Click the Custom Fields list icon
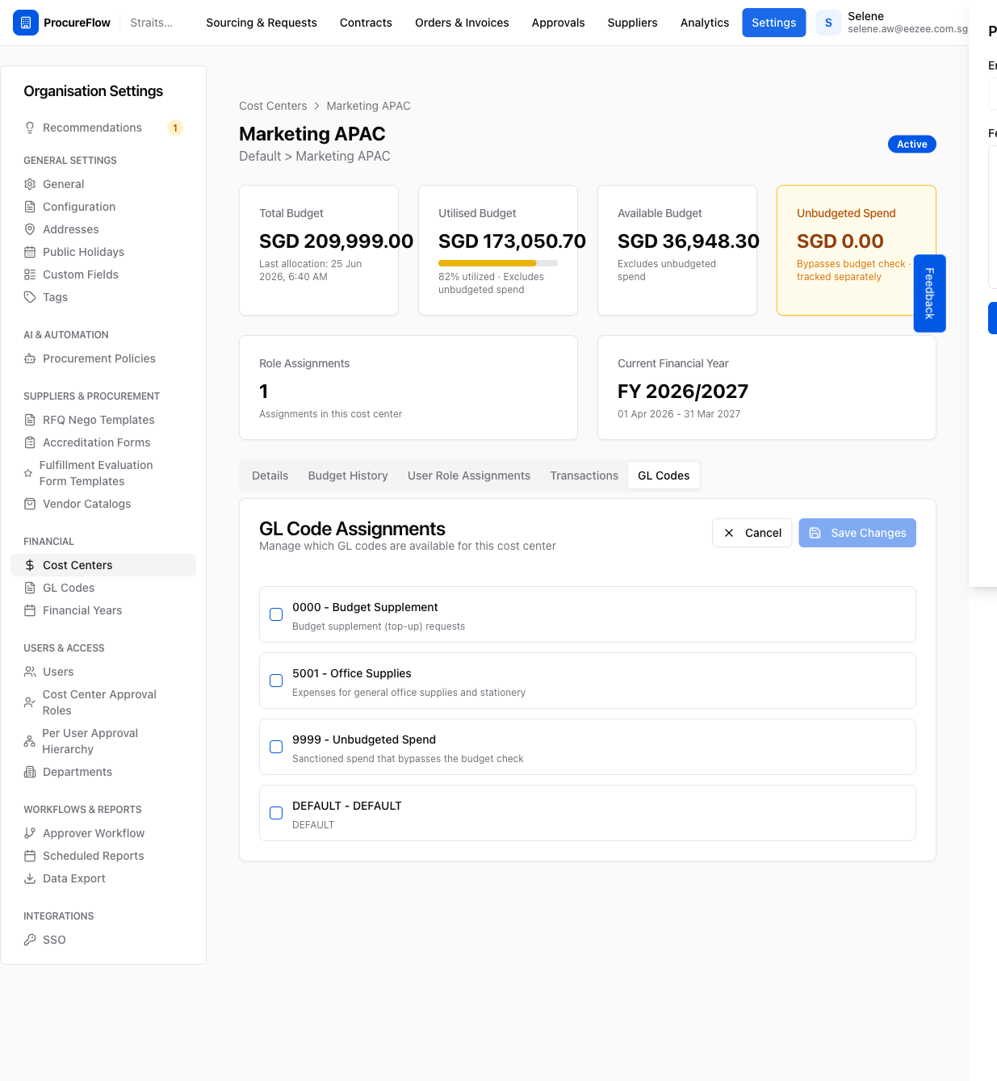The width and height of the screenshot is (997, 1081). point(30,274)
